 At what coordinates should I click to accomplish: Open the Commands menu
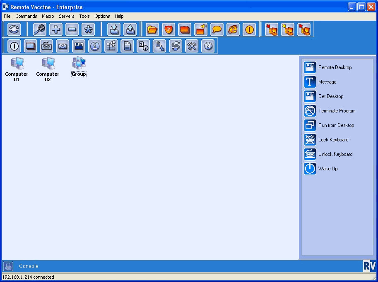click(26, 16)
